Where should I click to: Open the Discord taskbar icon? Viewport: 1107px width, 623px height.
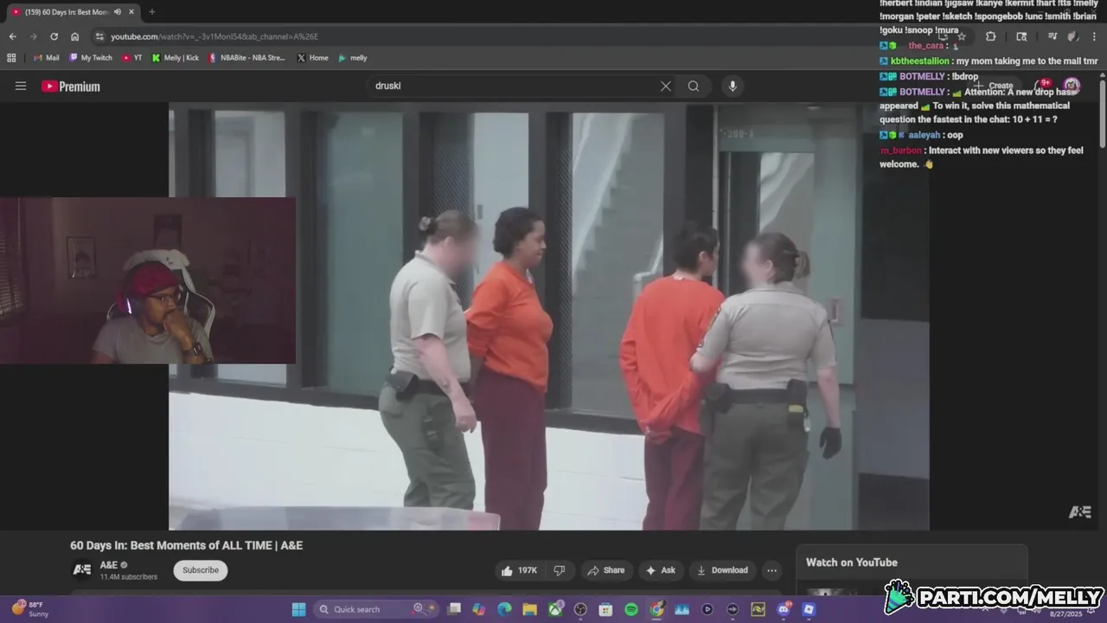tap(784, 609)
